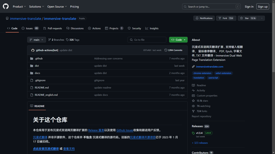The image size is (275, 154).
Task: Click the star icon in Star button
Action: pyautogui.click(x=241, y=18)
